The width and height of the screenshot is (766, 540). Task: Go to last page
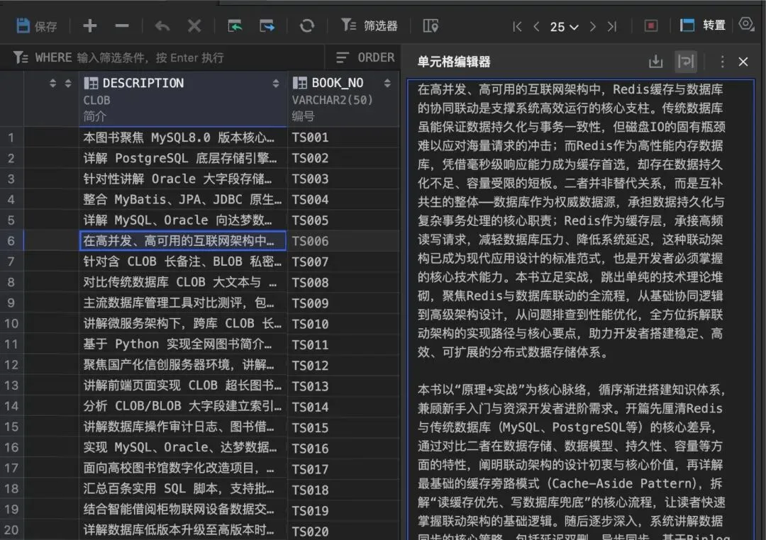pyautogui.click(x=612, y=26)
